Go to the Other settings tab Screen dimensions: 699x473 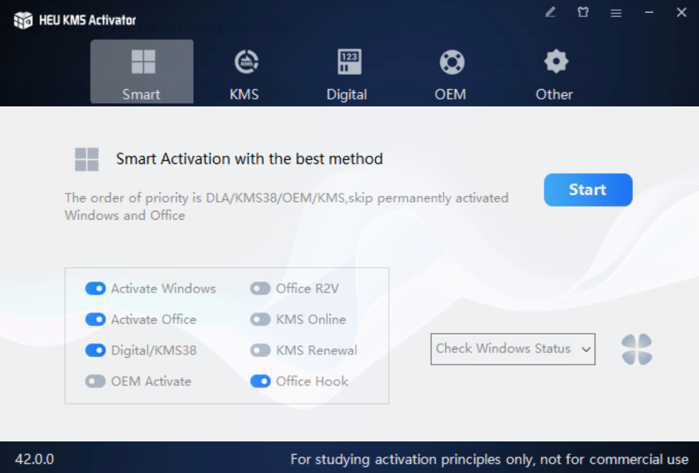554,75
